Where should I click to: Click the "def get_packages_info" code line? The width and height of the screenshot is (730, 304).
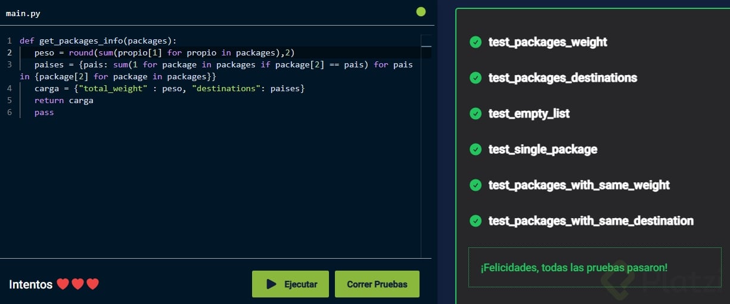(x=98, y=41)
